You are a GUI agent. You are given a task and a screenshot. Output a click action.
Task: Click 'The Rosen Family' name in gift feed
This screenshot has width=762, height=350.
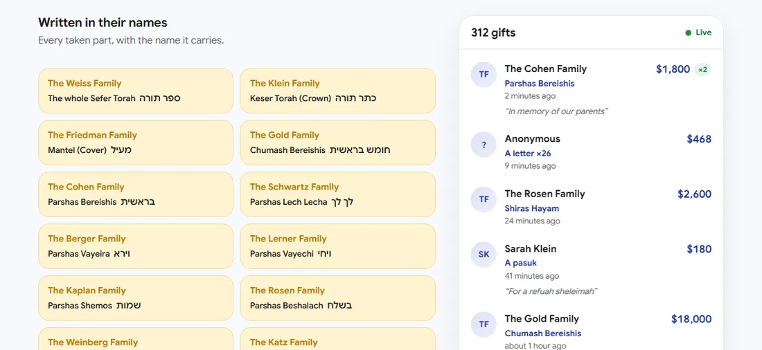(x=544, y=194)
